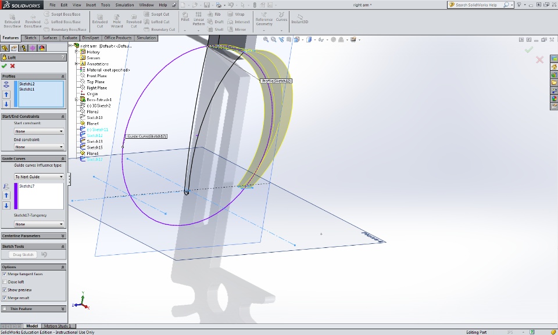Click the Loft help question mark
The image size is (558, 335).
[x=63, y=57]
